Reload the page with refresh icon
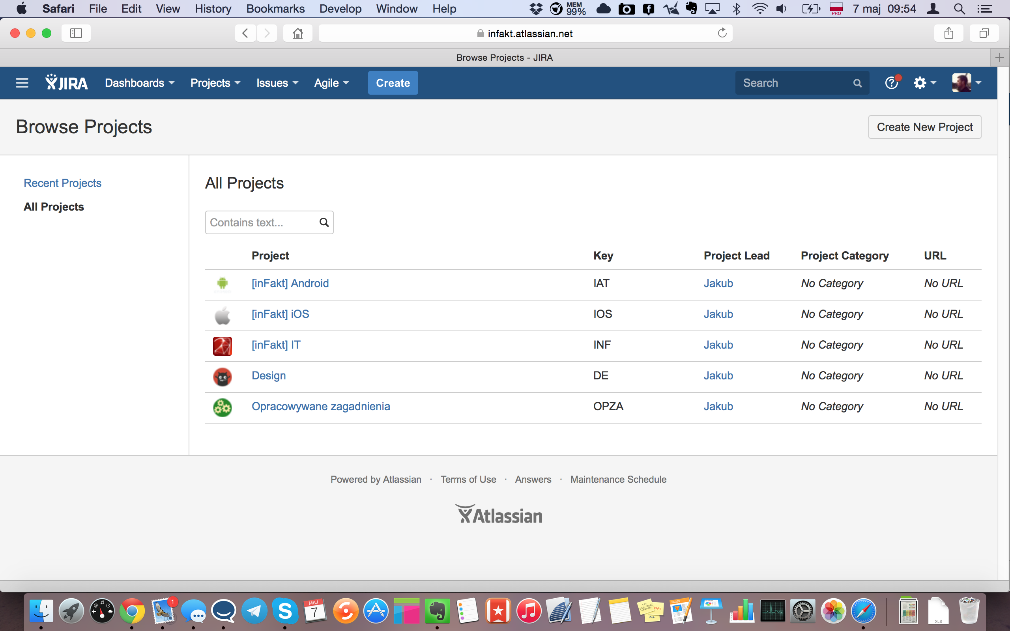 (x=722, y=33)
